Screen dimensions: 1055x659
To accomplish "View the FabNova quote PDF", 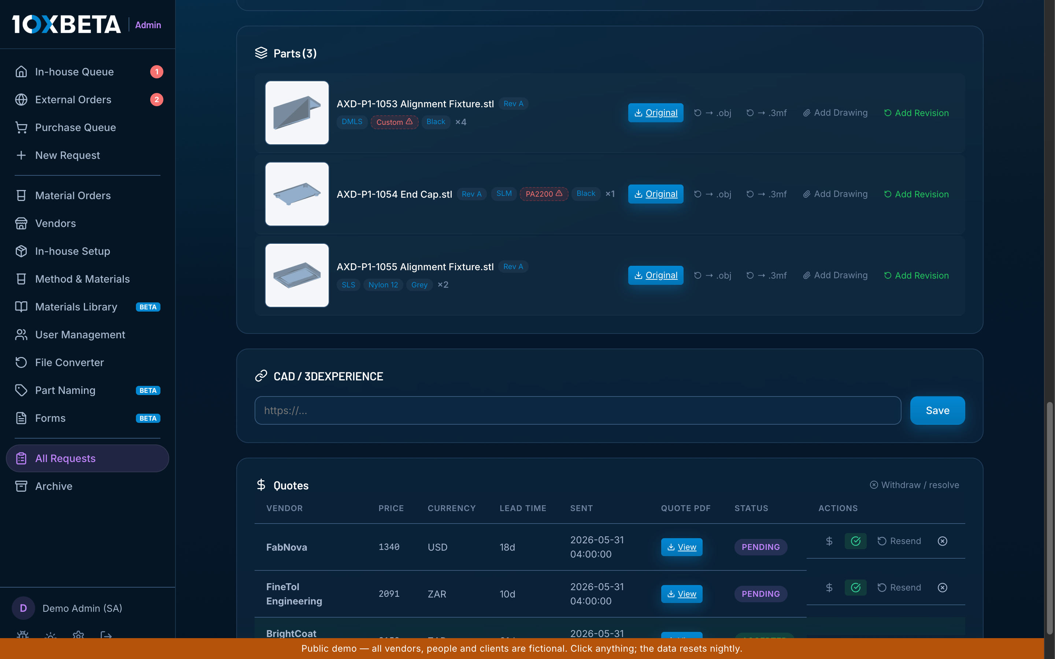I will (x=682, y=547).
